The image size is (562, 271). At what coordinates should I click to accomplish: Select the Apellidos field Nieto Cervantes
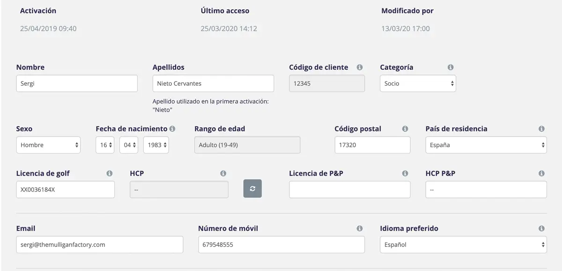click(x=213, y=83)
